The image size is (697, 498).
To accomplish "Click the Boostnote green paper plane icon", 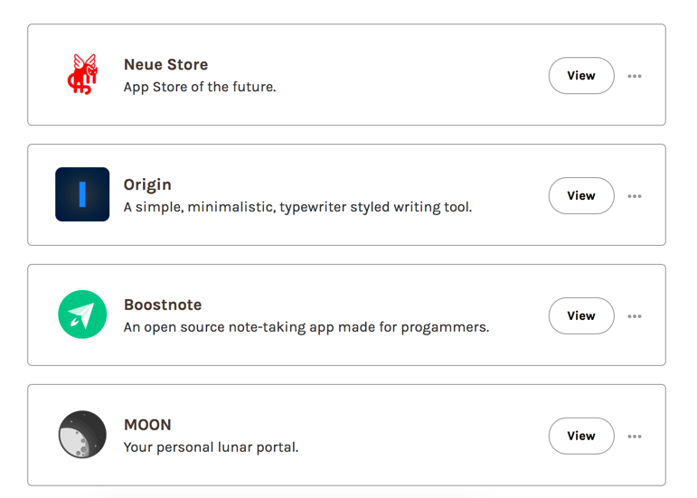I will 82,315.
